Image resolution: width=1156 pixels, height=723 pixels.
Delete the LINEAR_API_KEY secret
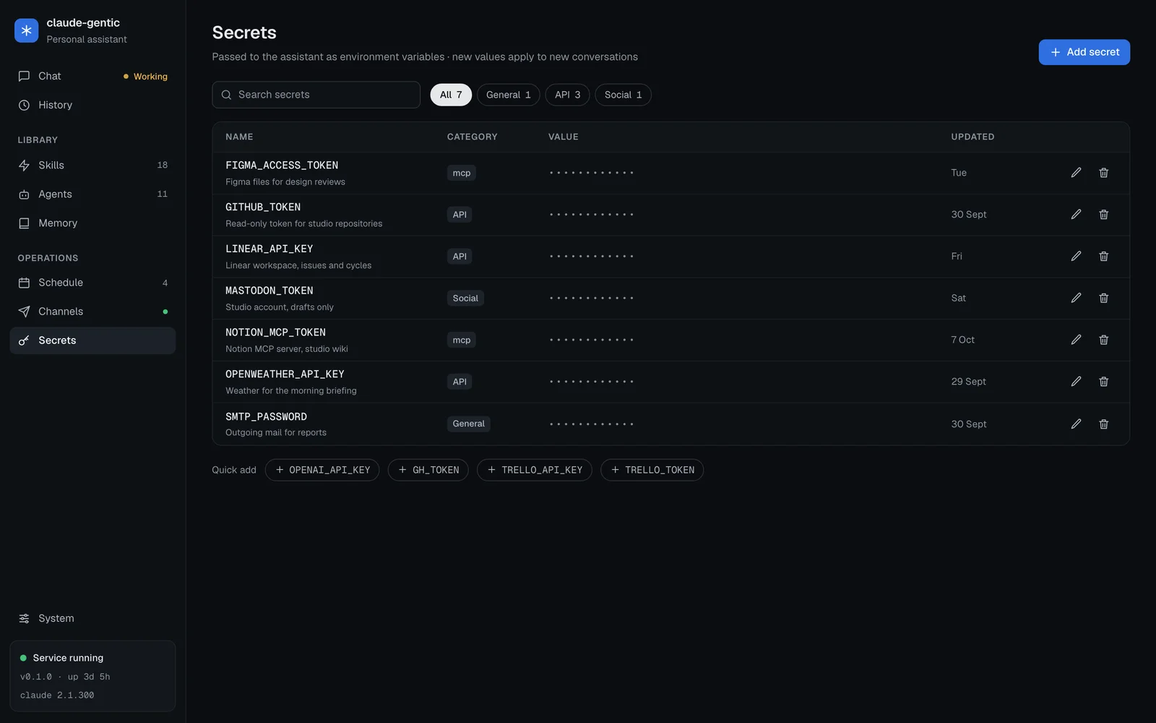(1103, 257)
